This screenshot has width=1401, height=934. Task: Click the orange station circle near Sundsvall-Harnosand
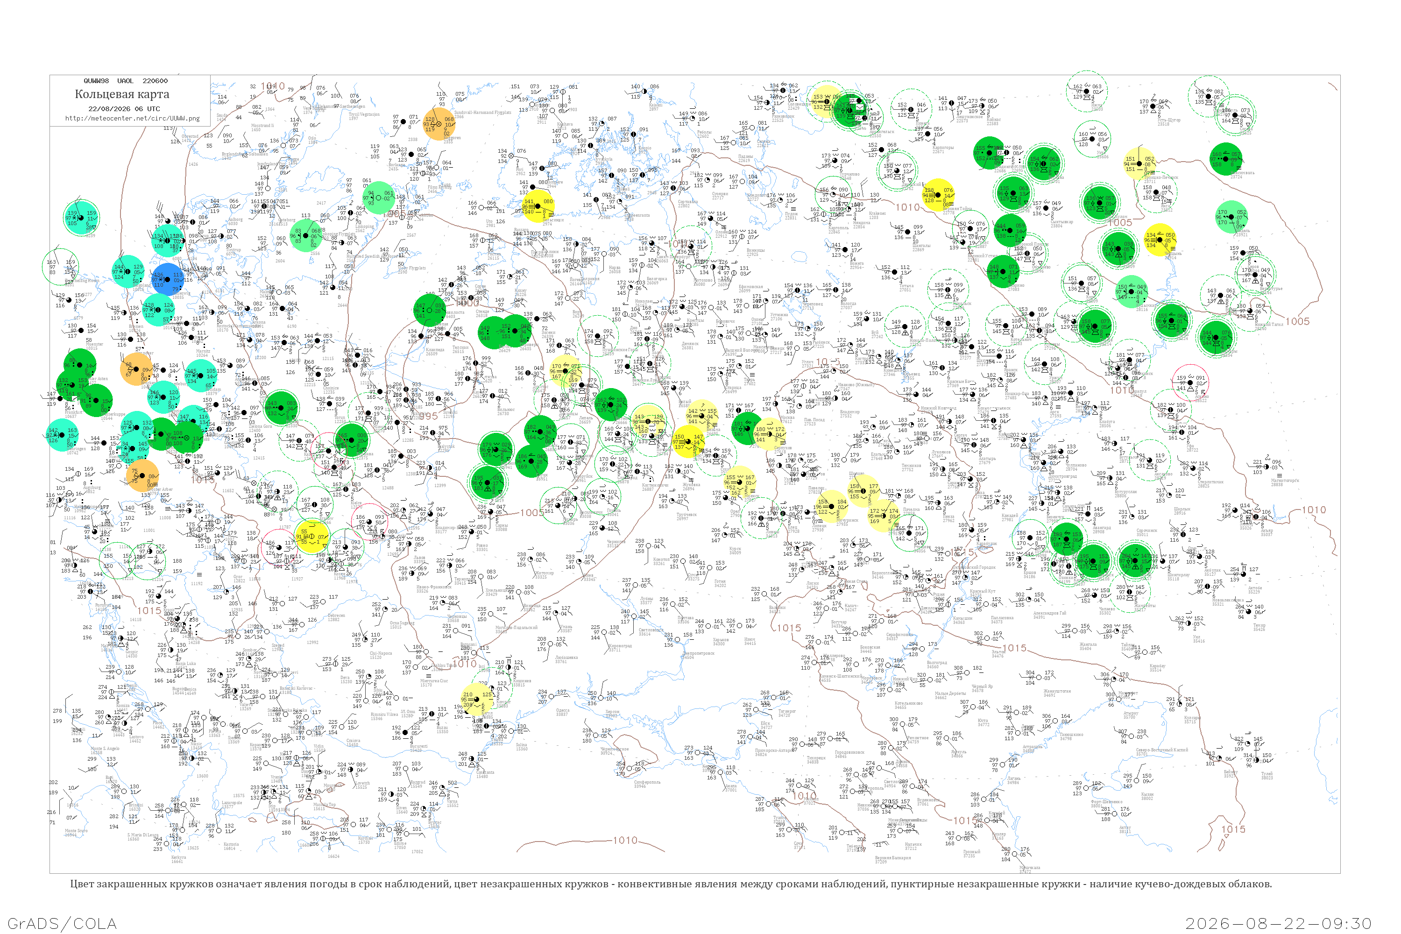pos(439,124)
